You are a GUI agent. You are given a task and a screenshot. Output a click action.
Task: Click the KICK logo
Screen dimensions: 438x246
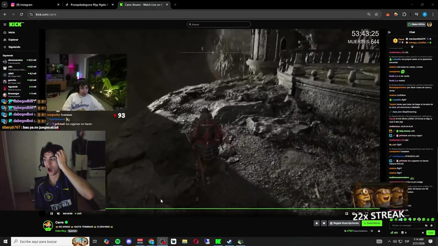(x=16, y=24)
